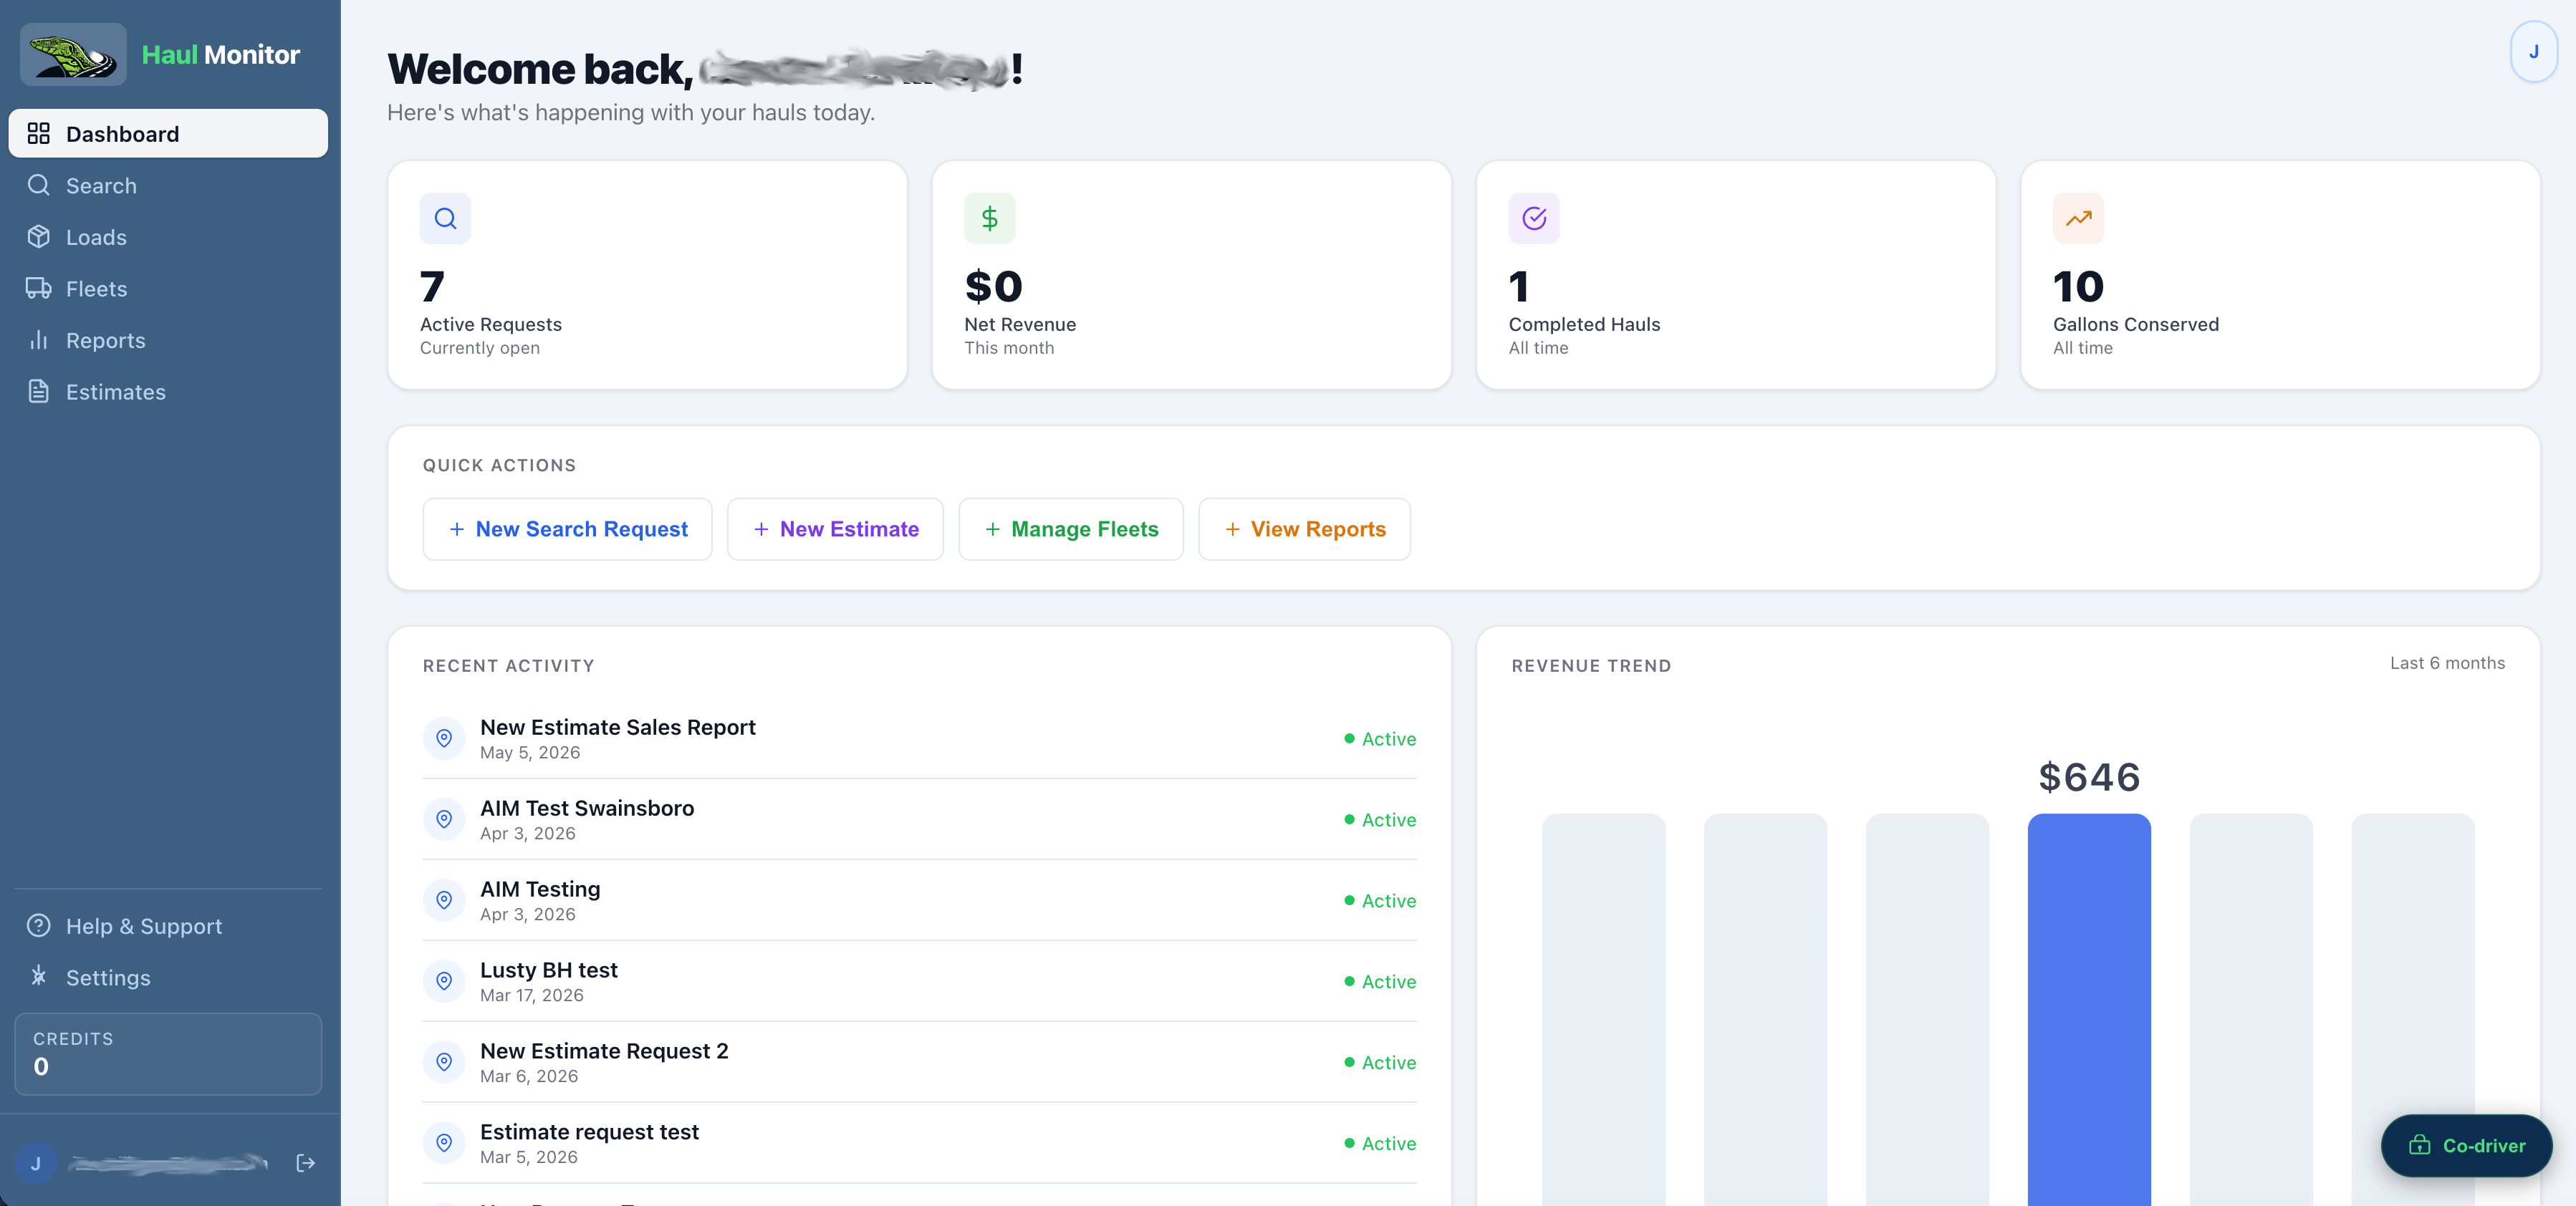The image size is (2576, 1206).
Task: Click the Credits balance box
Action: point(168,1054)
